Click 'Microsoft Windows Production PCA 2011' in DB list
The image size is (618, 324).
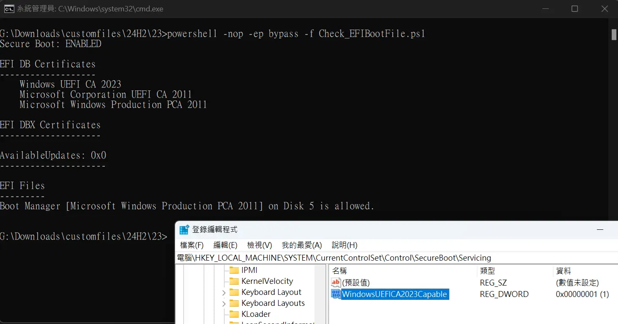coord(113,105)
